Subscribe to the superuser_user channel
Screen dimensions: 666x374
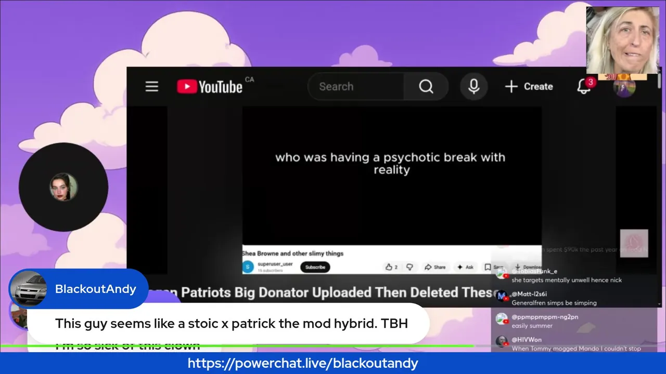[315, 267]
